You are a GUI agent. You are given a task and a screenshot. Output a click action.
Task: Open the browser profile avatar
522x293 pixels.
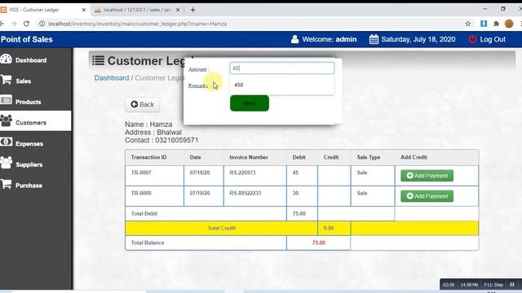(x=509, y=24)
